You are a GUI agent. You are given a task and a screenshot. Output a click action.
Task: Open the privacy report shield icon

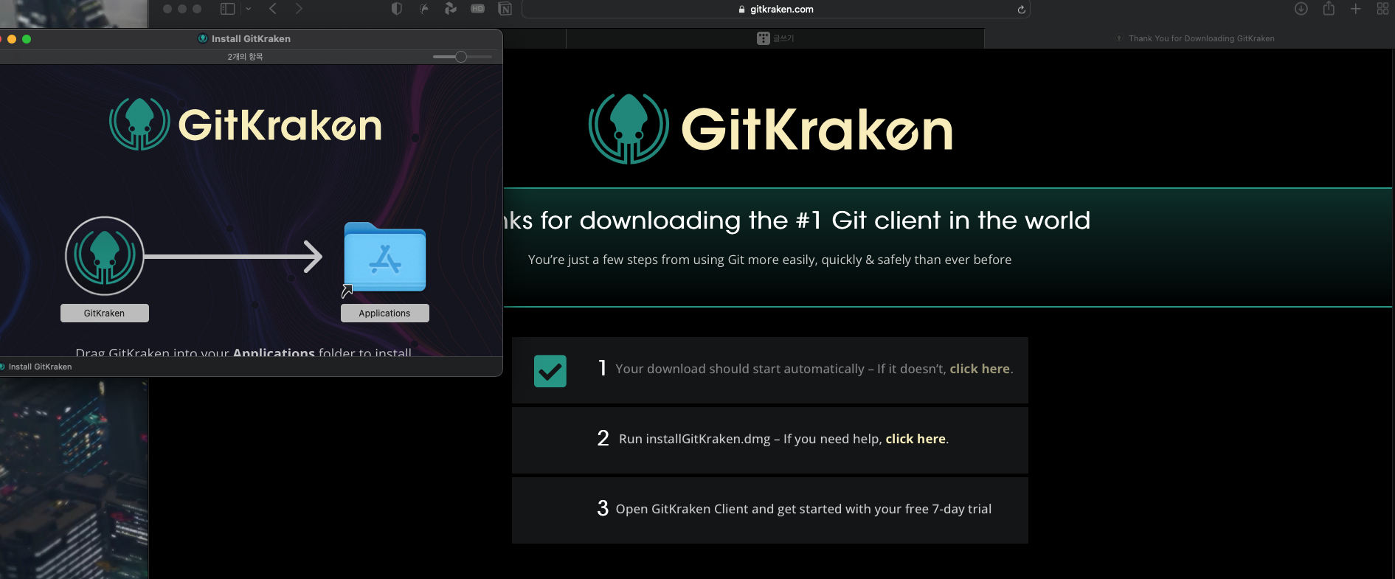point(397,9)
